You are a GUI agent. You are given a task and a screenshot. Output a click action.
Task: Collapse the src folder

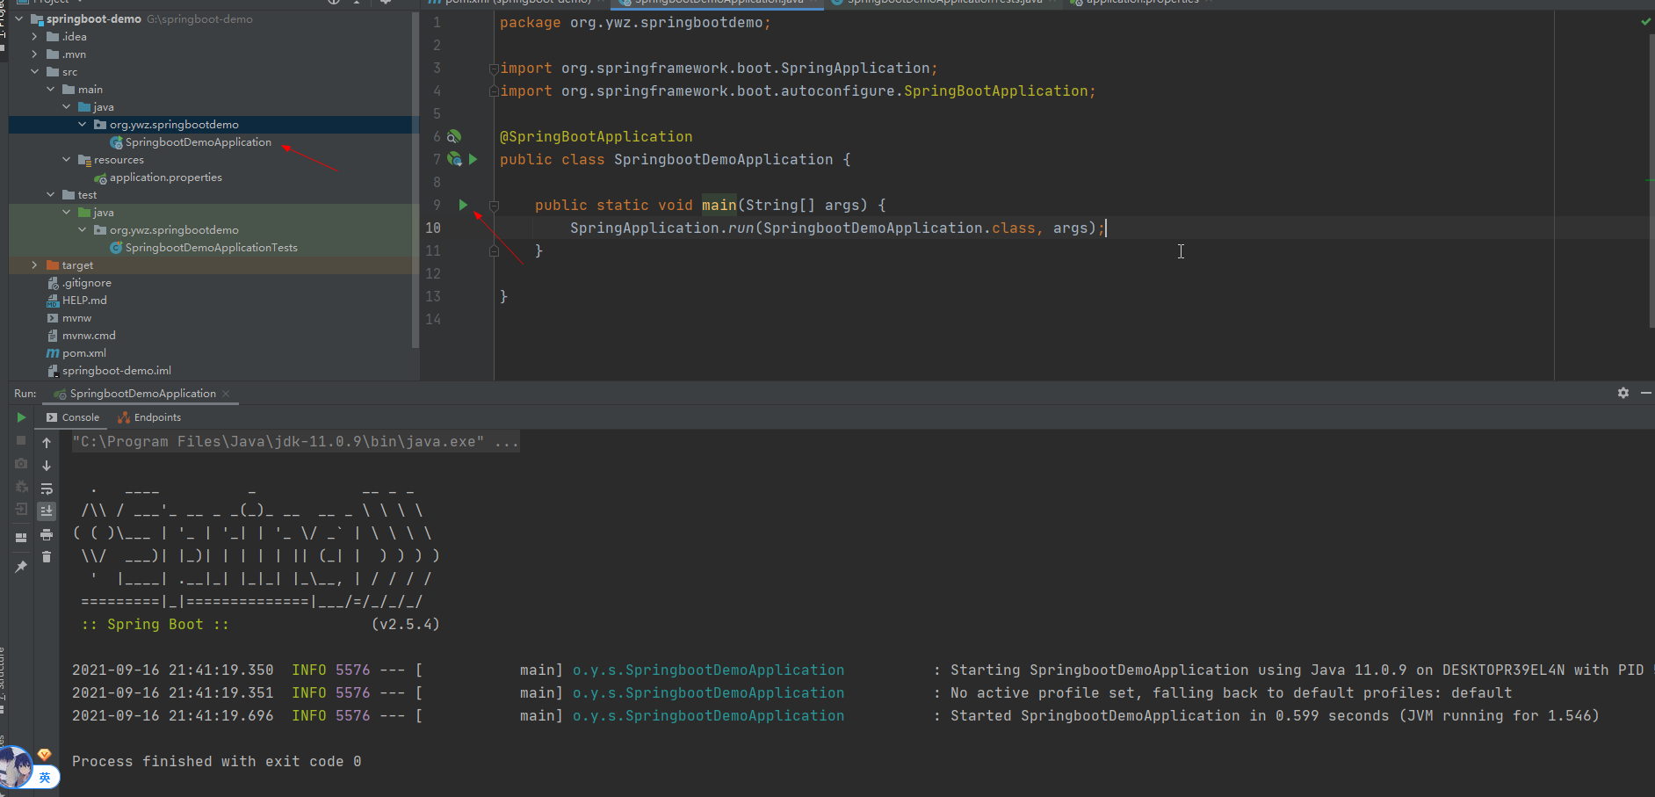34,71
